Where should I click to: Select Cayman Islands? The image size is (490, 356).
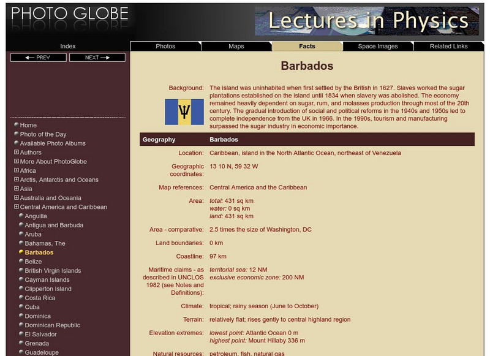point(47,279)
